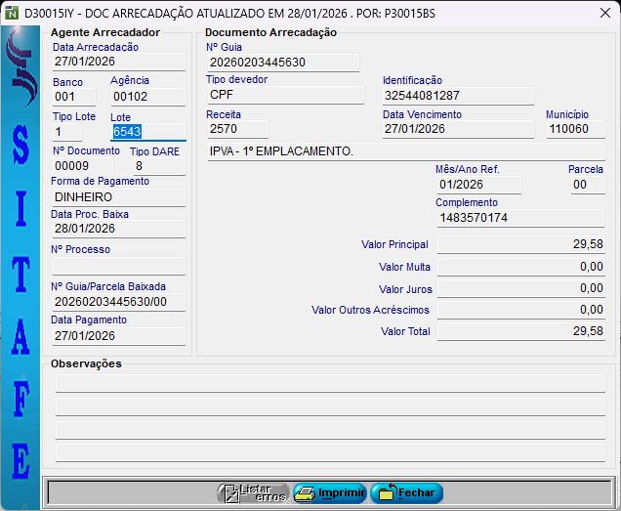This screenshot has width=621, height=511.
Task: Click the first Observações text line
Action: [330, 383]
